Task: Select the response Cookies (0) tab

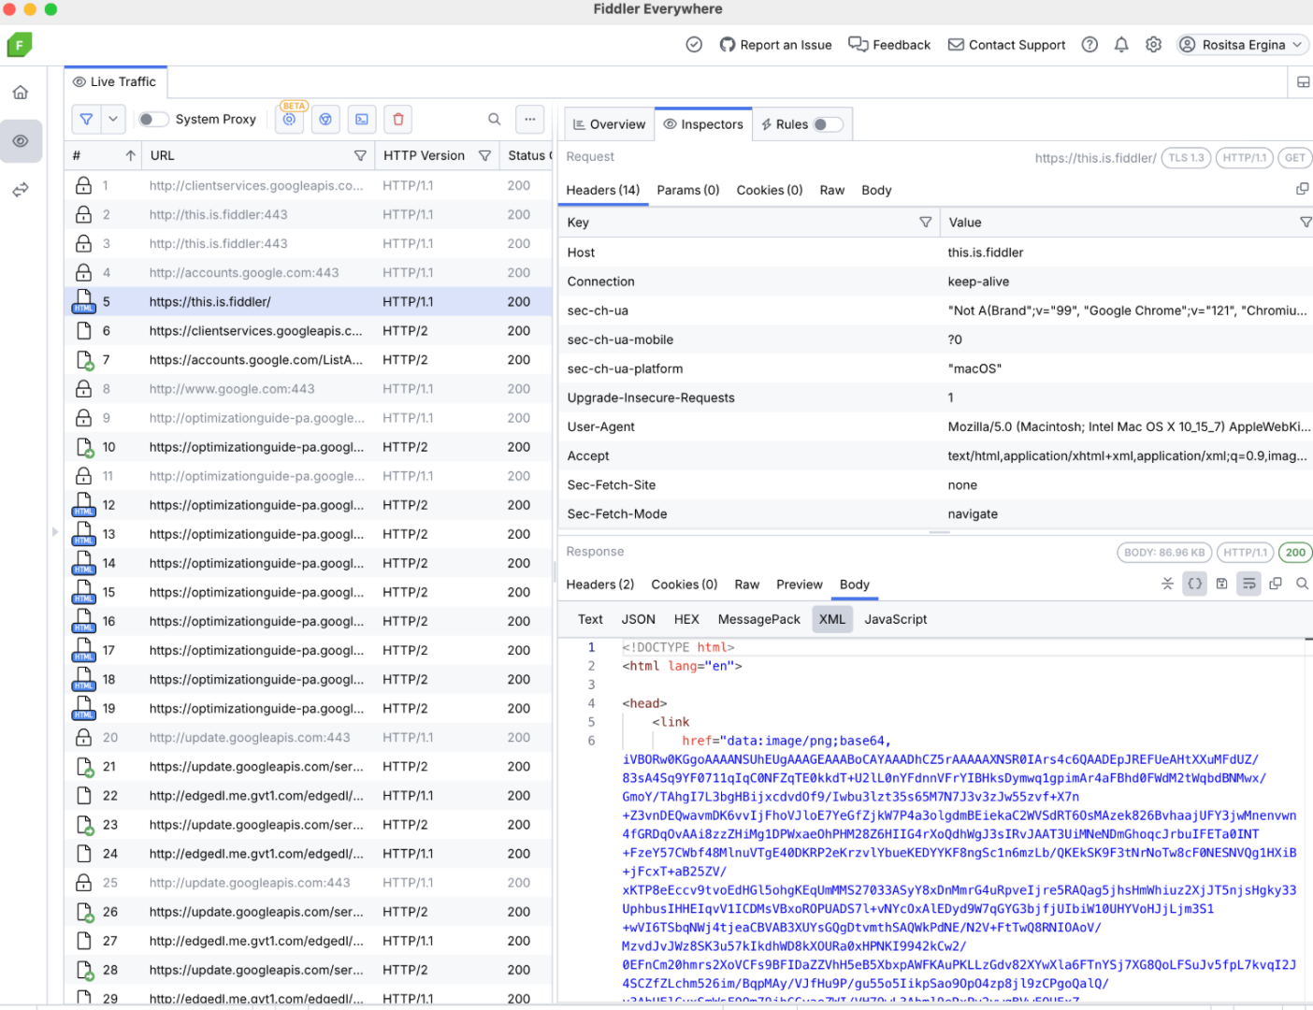Action: 685,584
